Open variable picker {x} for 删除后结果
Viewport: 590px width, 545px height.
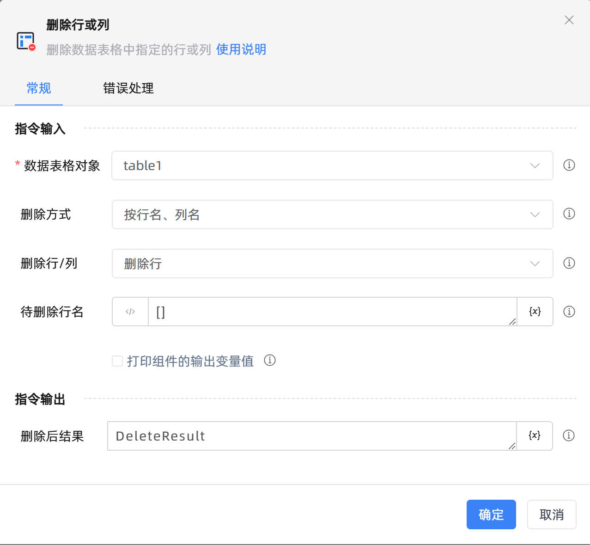[535, 435]
